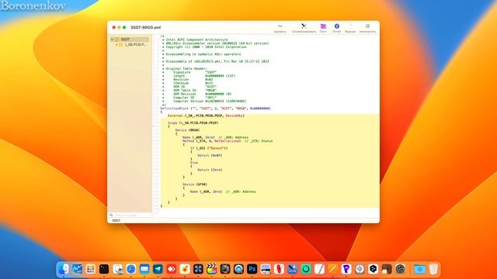This screenshot has height=279, width=497.
Task: Open the red AnyDesk icon in Dock
Action: (x=172, y=269)
